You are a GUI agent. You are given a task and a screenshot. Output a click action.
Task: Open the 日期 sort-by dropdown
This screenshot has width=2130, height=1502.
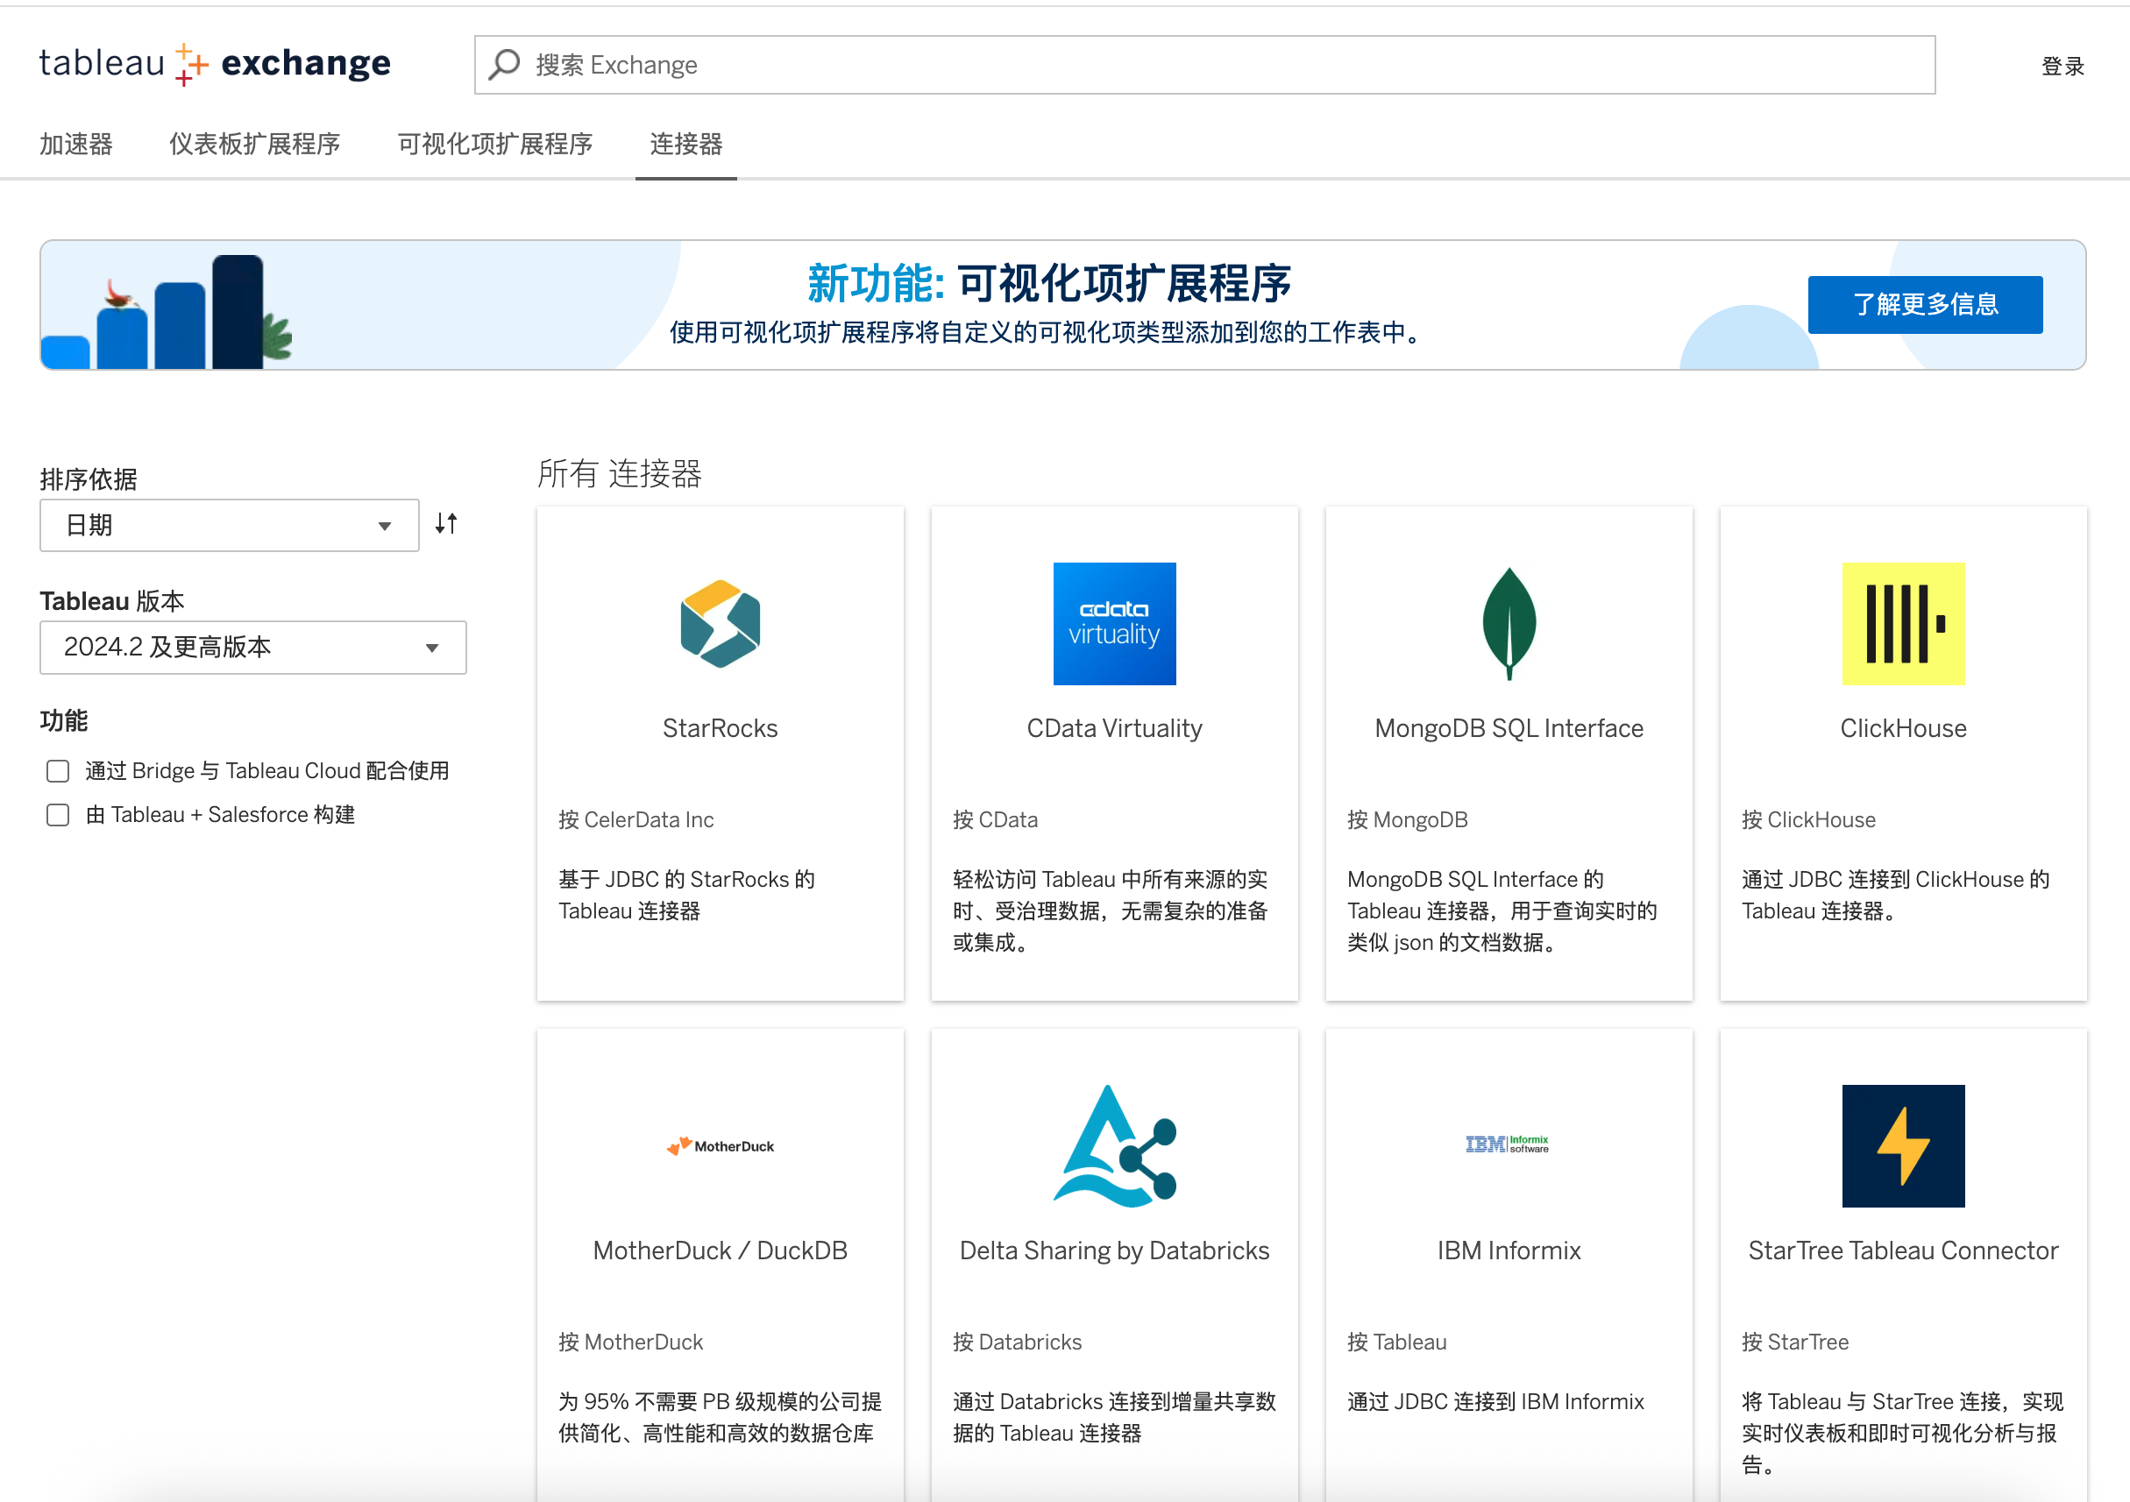(229, 525)
